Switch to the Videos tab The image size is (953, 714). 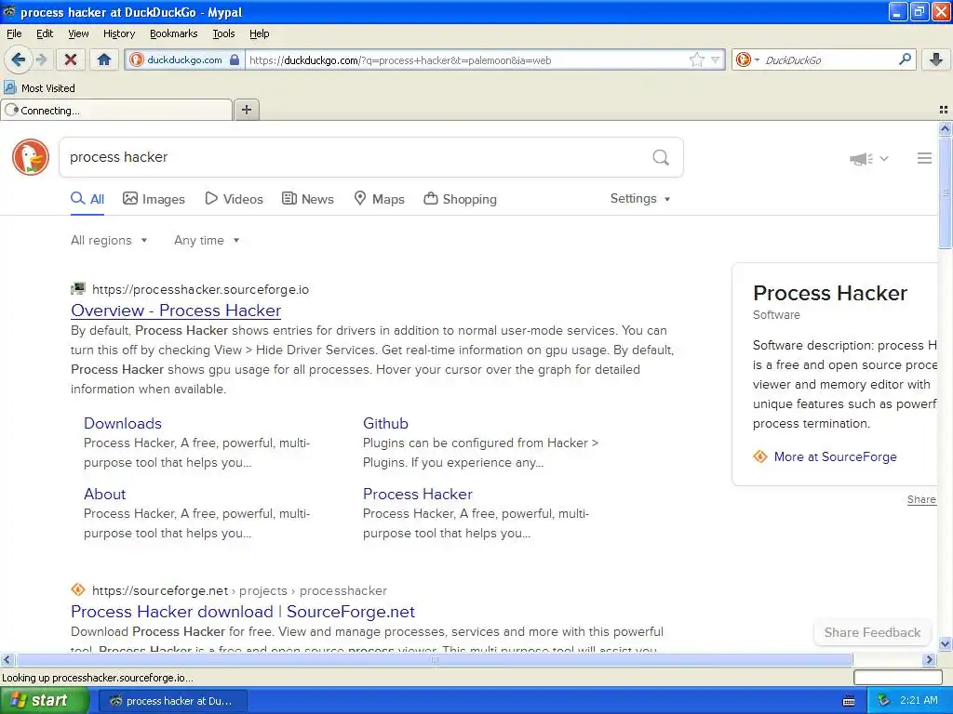click(234, 199)
